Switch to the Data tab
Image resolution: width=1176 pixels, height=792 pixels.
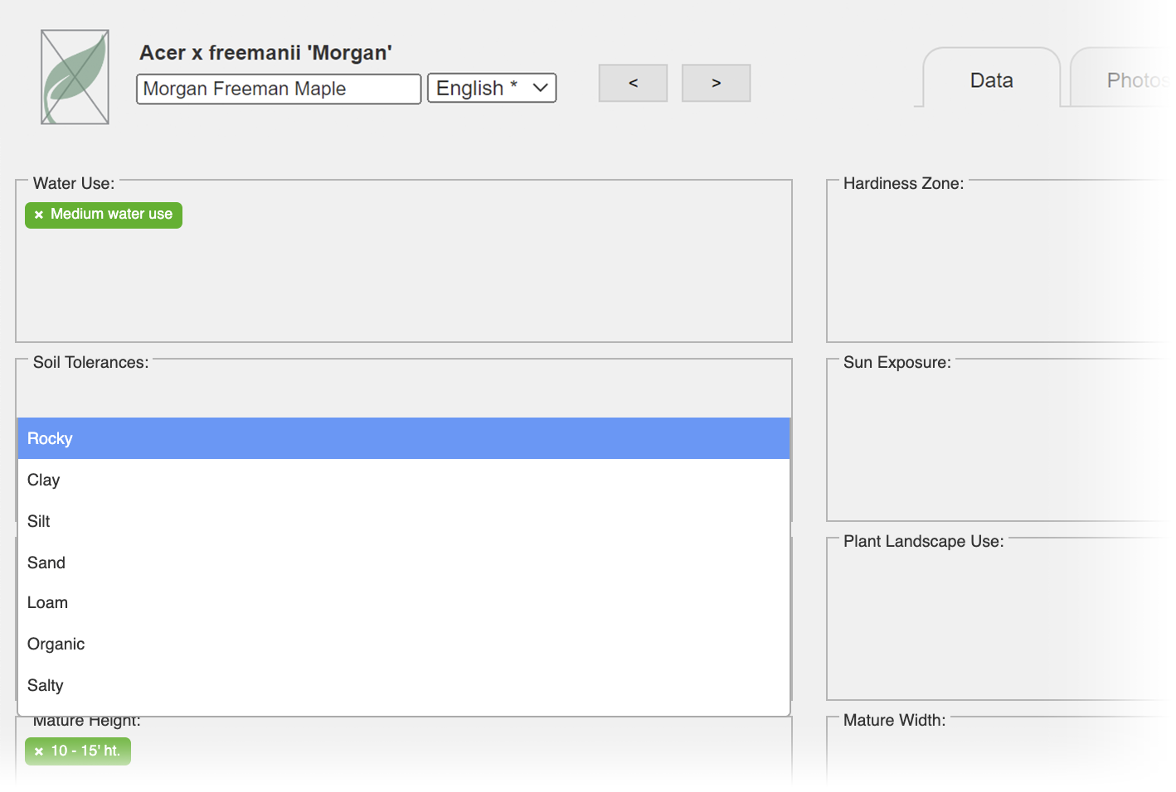coord(991,80)
